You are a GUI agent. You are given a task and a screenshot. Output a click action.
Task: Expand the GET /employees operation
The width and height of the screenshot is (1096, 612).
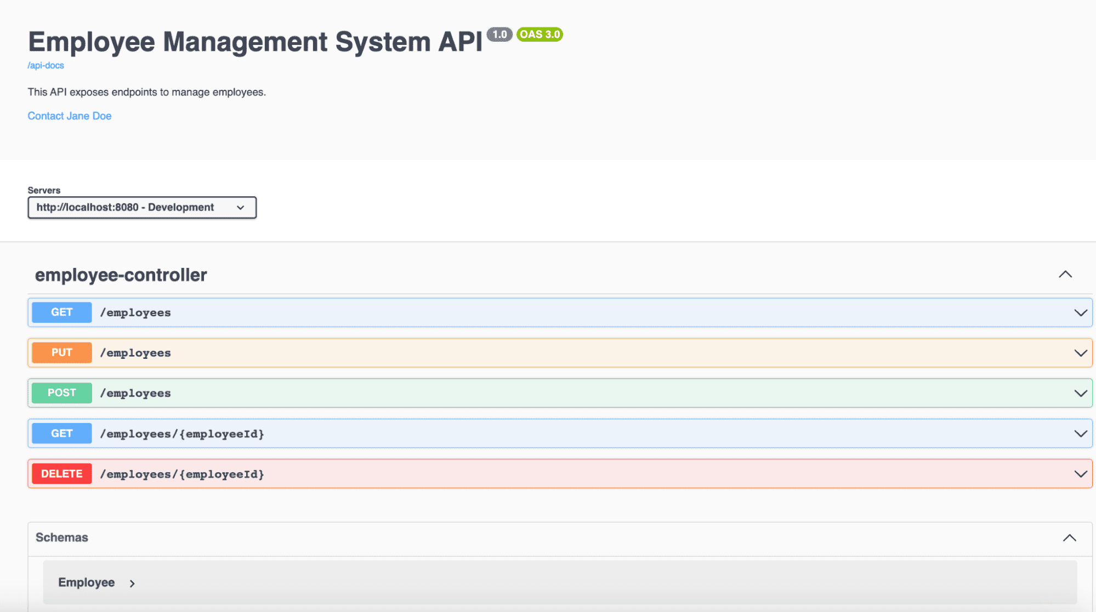pyautogui.click(x=1080, y=312)
